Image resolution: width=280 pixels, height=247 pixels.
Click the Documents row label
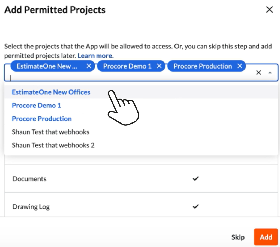[29, 179]
